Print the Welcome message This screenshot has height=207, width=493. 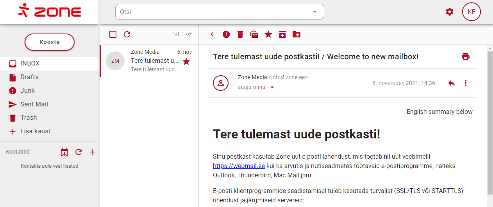pyautogui.click(x=466, y=57)
